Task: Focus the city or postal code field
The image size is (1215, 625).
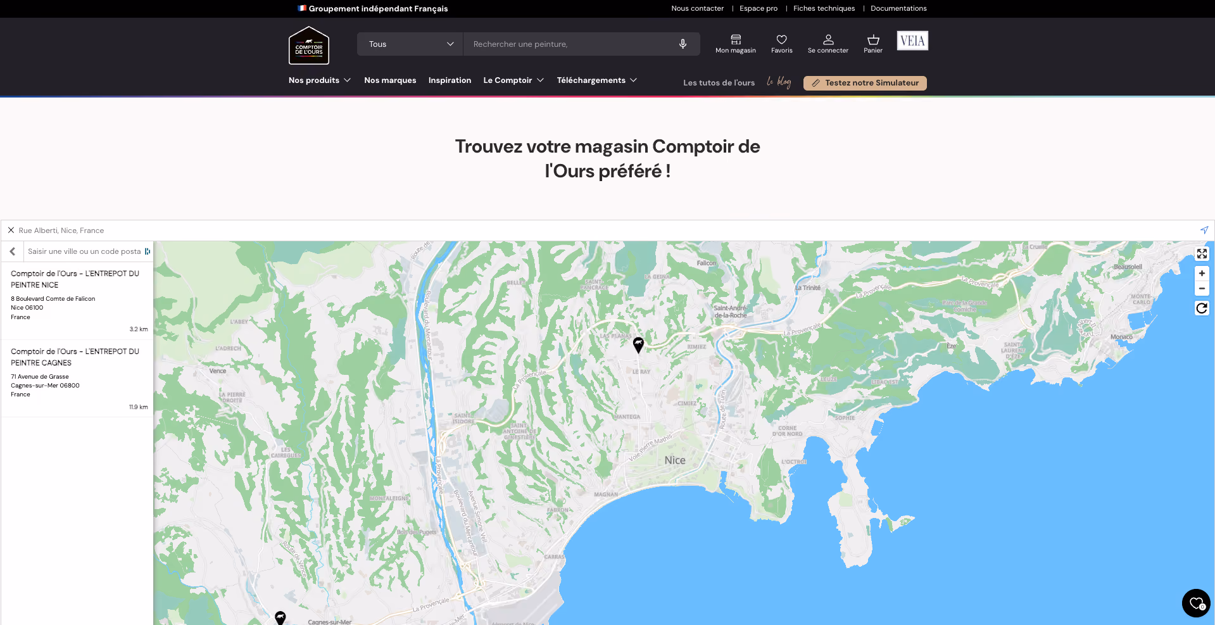Action: (84, 251)
